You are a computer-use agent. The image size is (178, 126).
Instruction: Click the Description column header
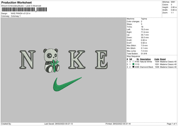click(x=145, y=59)
